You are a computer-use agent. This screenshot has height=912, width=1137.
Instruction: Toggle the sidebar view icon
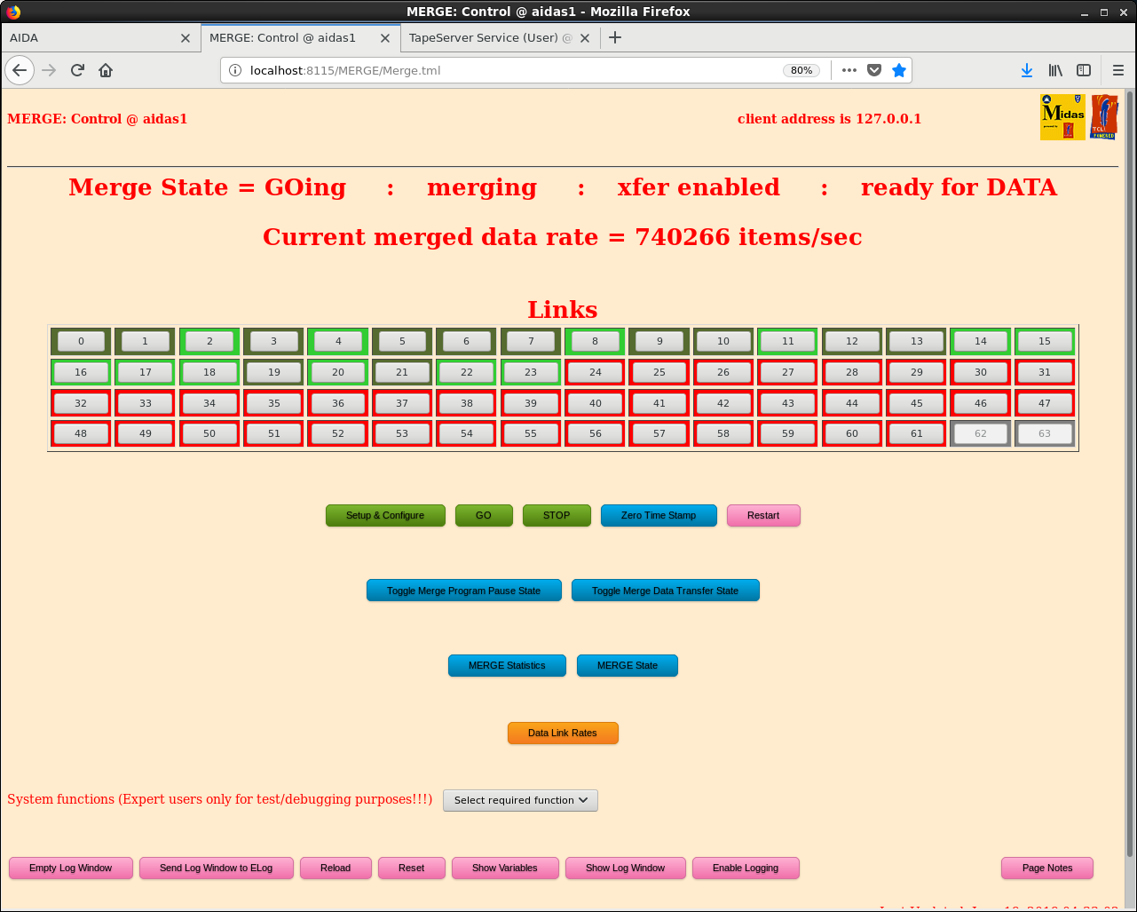pos(1084,70)
